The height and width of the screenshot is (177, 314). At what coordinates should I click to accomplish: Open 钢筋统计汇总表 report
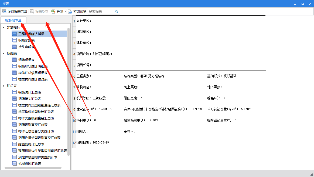30,92
